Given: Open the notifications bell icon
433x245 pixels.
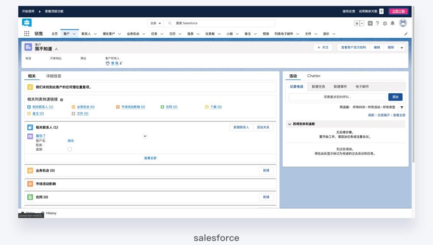Looking at the screenshot, I should 392,23.
